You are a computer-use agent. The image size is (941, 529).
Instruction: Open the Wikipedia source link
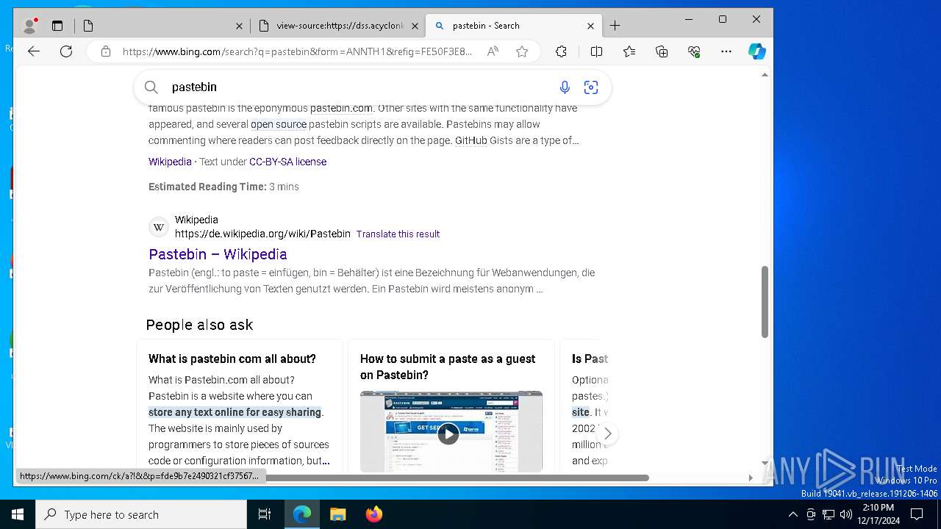point(170,162)
